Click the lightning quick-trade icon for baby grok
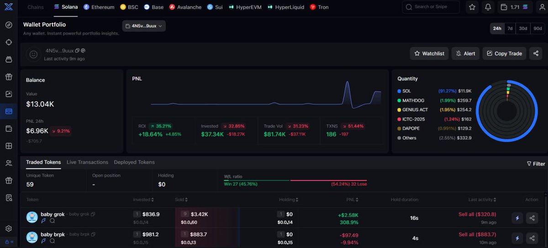This screenshot has width=548, height=248. tap(517, 218)
